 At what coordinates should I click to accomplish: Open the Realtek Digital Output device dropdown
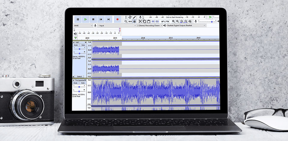click(186, 25)
